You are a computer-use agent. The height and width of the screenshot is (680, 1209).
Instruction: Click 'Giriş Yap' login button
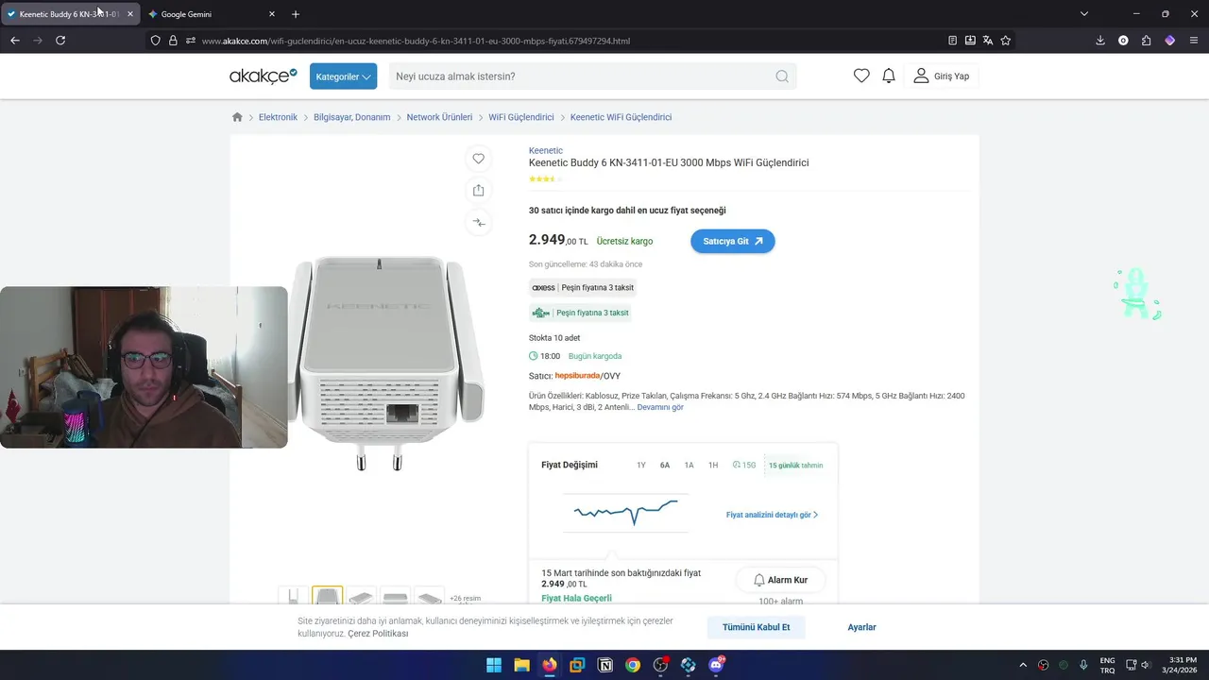pyautogui.click(x=942, y=76)
